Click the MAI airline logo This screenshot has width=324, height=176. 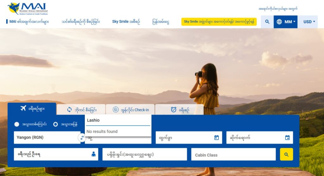(28, 9)
